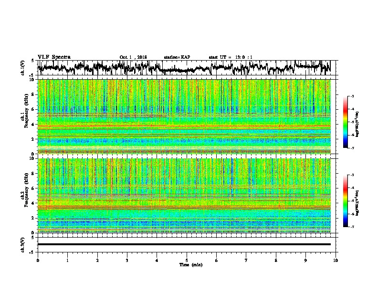
Task: Click time axis tick label 6
Action: (x=217, y=261)
